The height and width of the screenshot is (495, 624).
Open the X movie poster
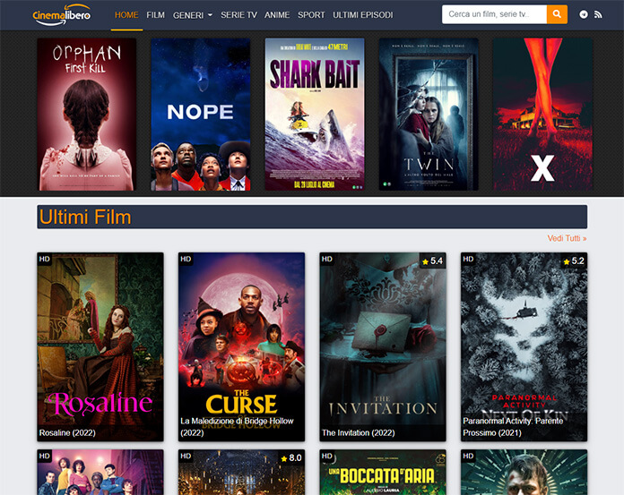(542, 115)
